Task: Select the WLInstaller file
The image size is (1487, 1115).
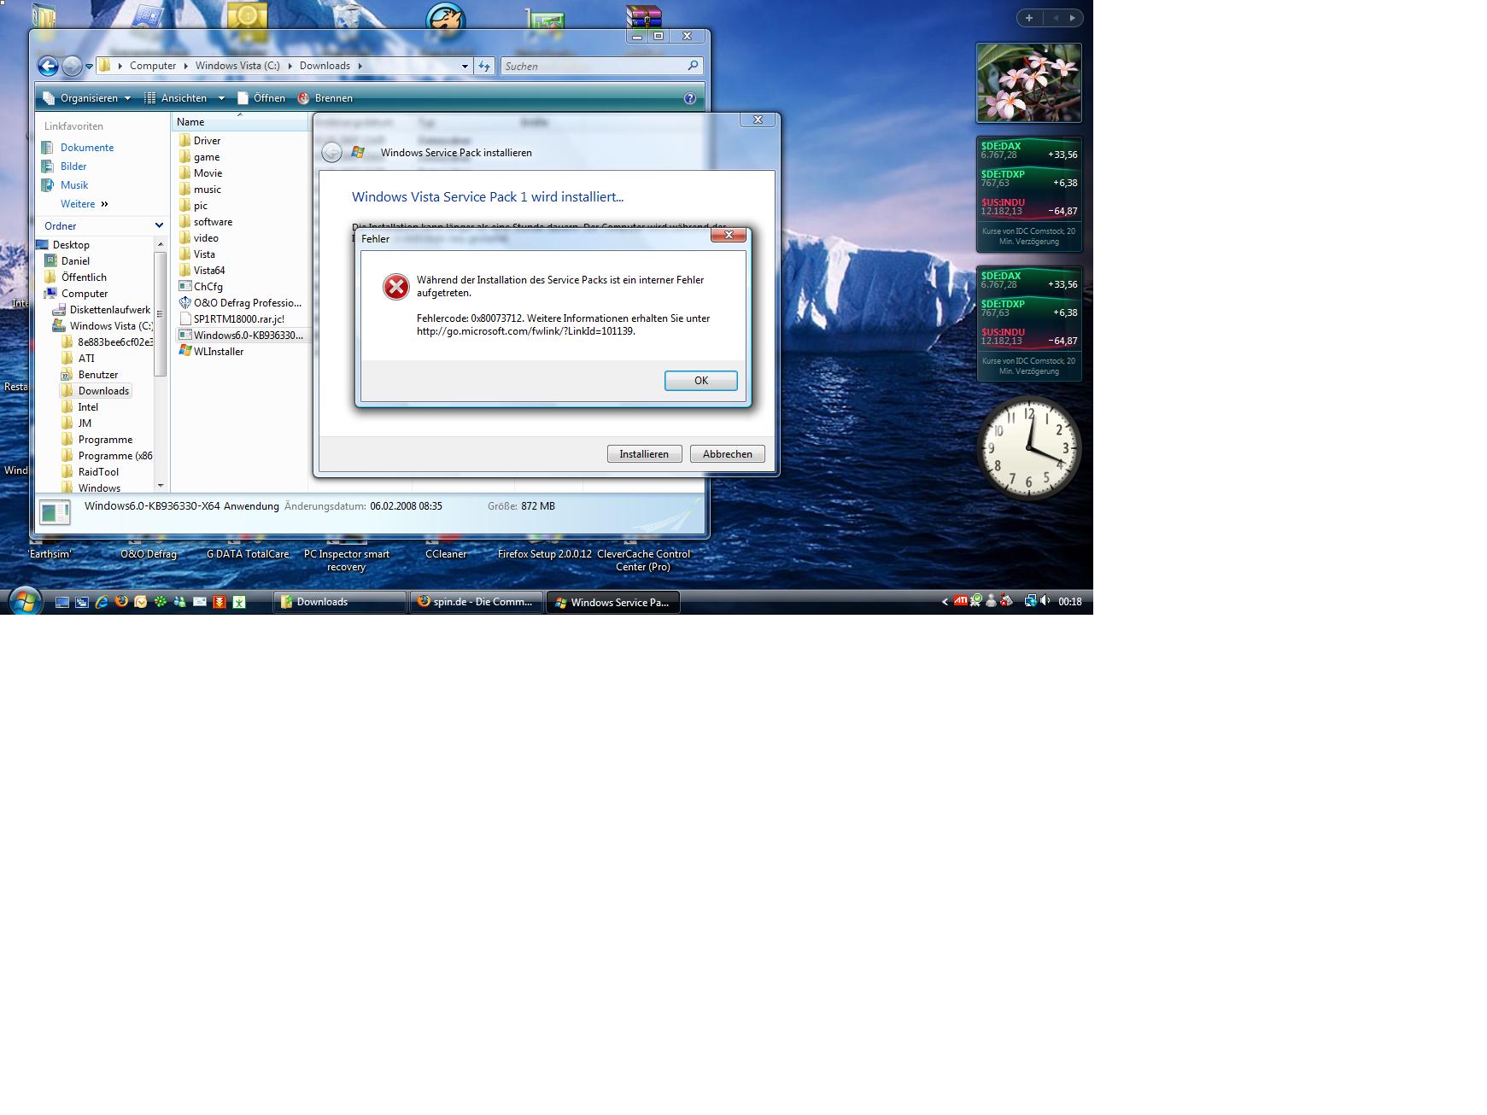Action: pyautogui.click(x=219, y=352)
